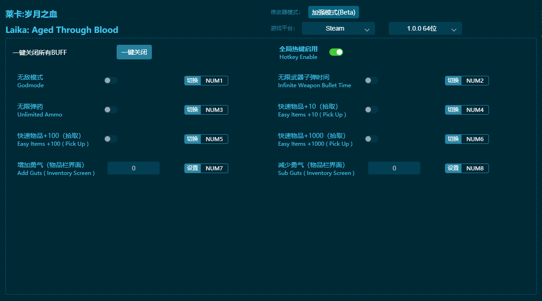Click 设置 button beside NUM7
The height and width of the screenshot is (301, 542).
pos(193,169)
